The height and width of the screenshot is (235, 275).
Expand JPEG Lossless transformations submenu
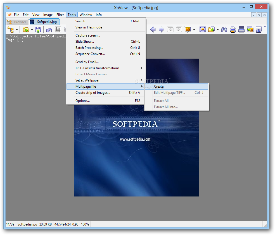click(x=106, y=68)
